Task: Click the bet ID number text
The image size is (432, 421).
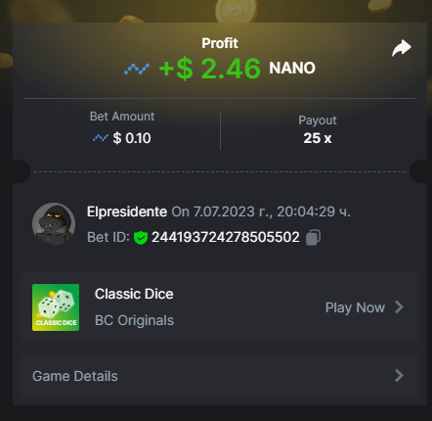Action: pyautogui.click(x=226, y=237)
